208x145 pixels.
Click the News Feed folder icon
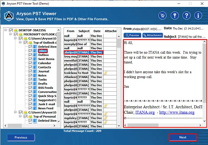(35, 108)
